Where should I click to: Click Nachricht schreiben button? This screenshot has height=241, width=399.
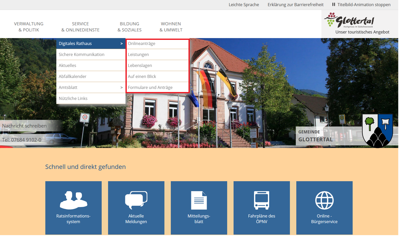tap(25, 126)
